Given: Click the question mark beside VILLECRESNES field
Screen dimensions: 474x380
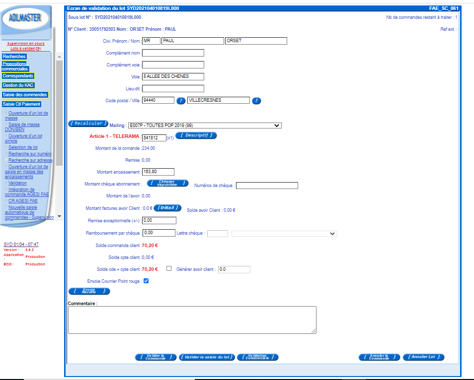Looking at the screenshot, I should pos(256,101).
